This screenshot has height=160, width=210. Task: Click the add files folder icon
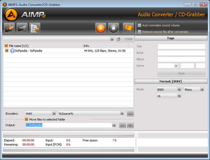(x=9, y=28)
